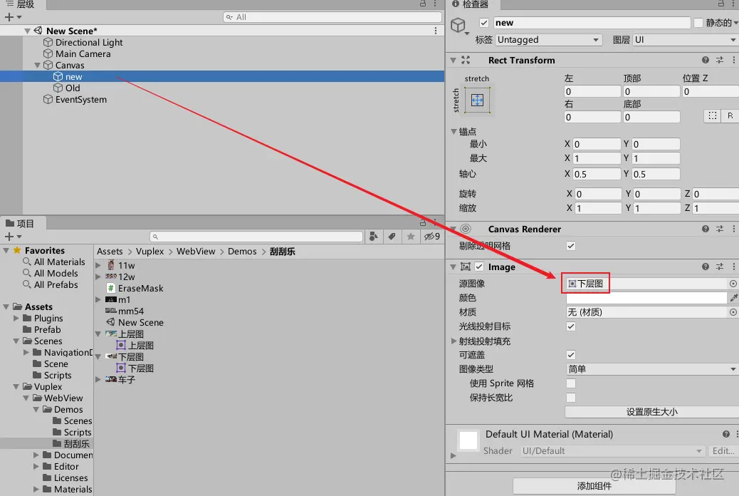Collapse the New Scene hierarchy root
Viewport: 739px width, 496px height.
(27, 31)
